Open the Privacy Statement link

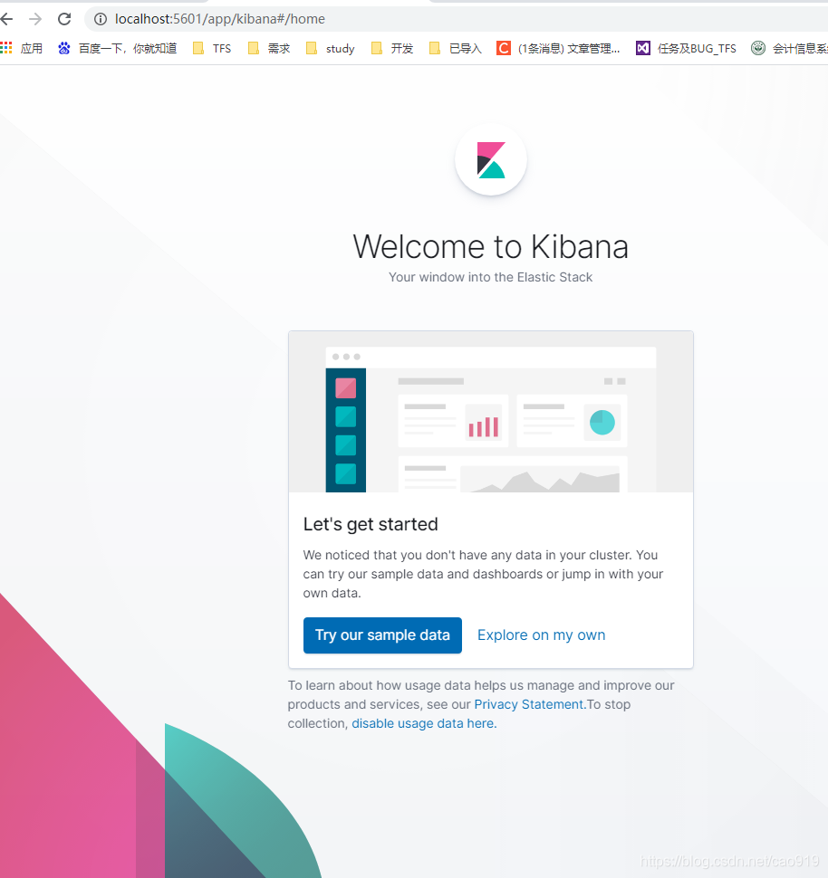529,704
